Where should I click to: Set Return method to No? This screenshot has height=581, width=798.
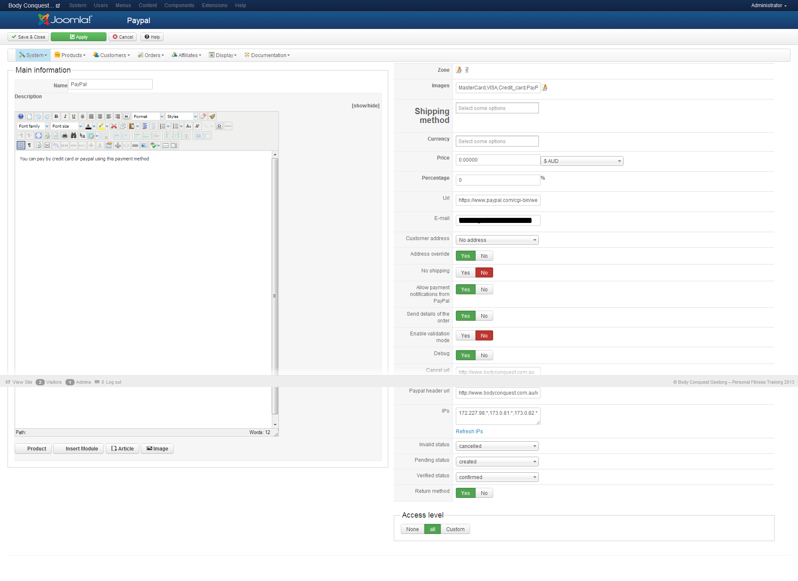(484, 493)
